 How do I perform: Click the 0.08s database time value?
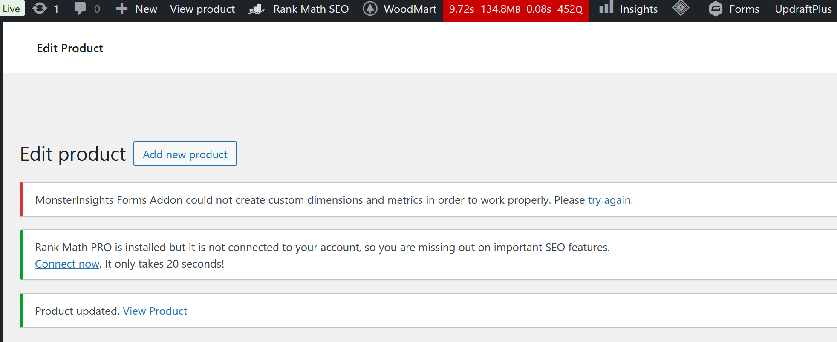tap(539, 9)
